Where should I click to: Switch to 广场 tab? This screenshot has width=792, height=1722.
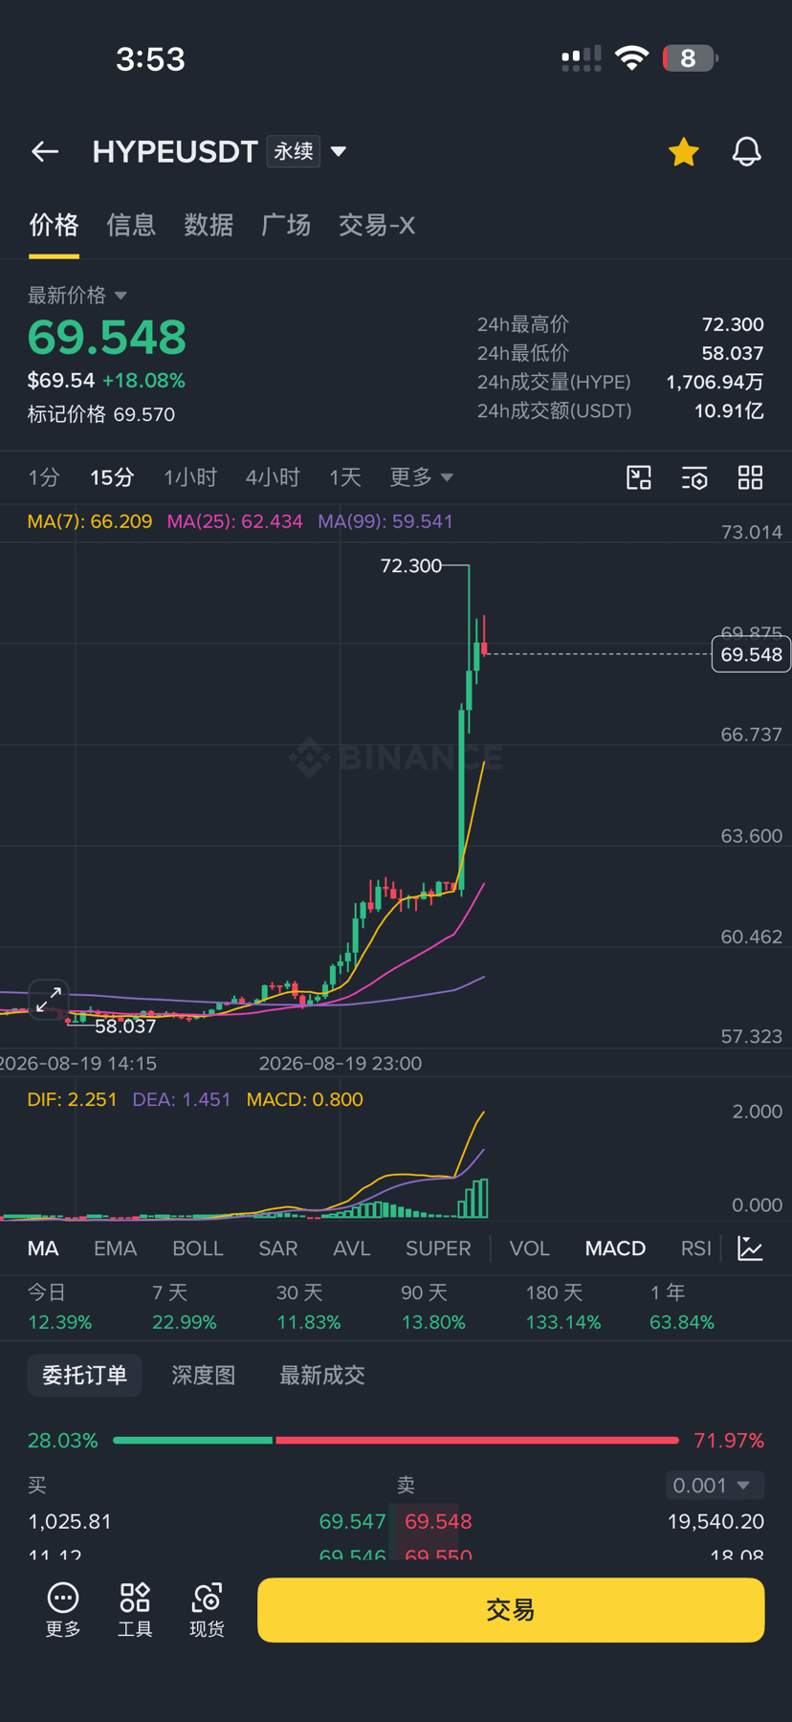click(x=286, y=226)
